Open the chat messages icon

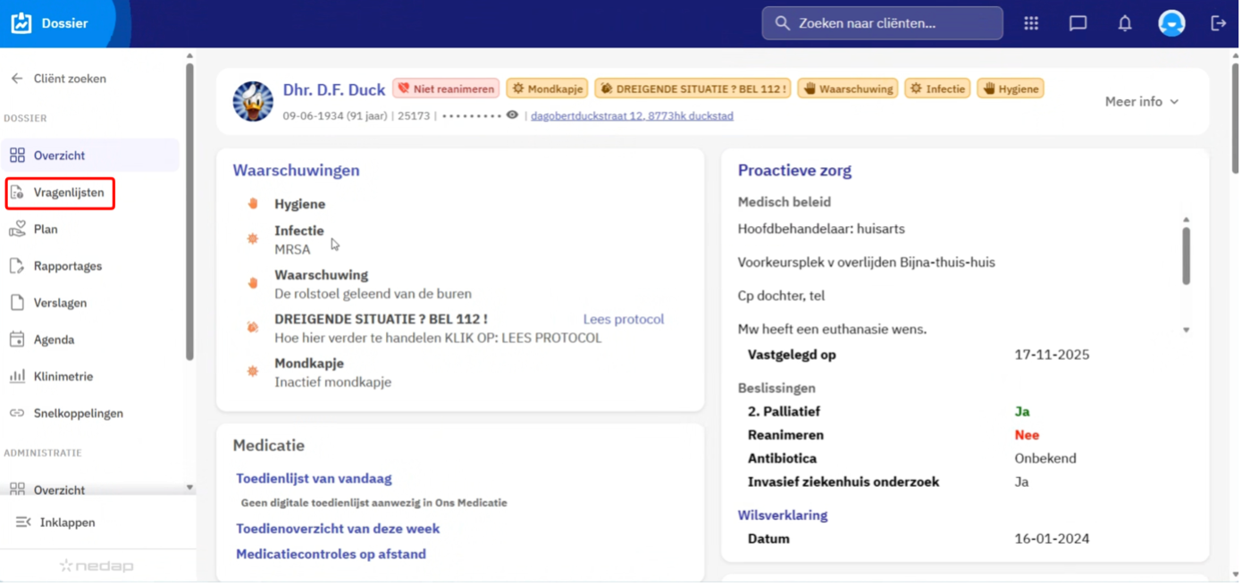pyautogui.click(x=1078, y=23)
